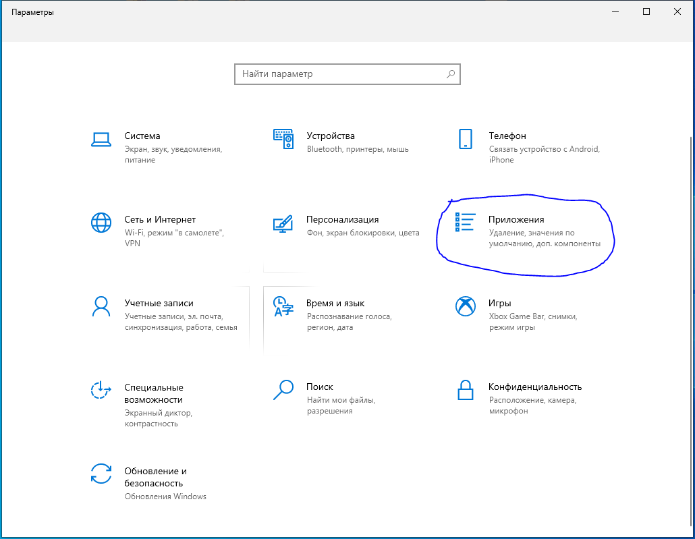This screenshot has height=539, width=695.
Task: Open Сеть и Интернет settings
Action: [160, 220]
